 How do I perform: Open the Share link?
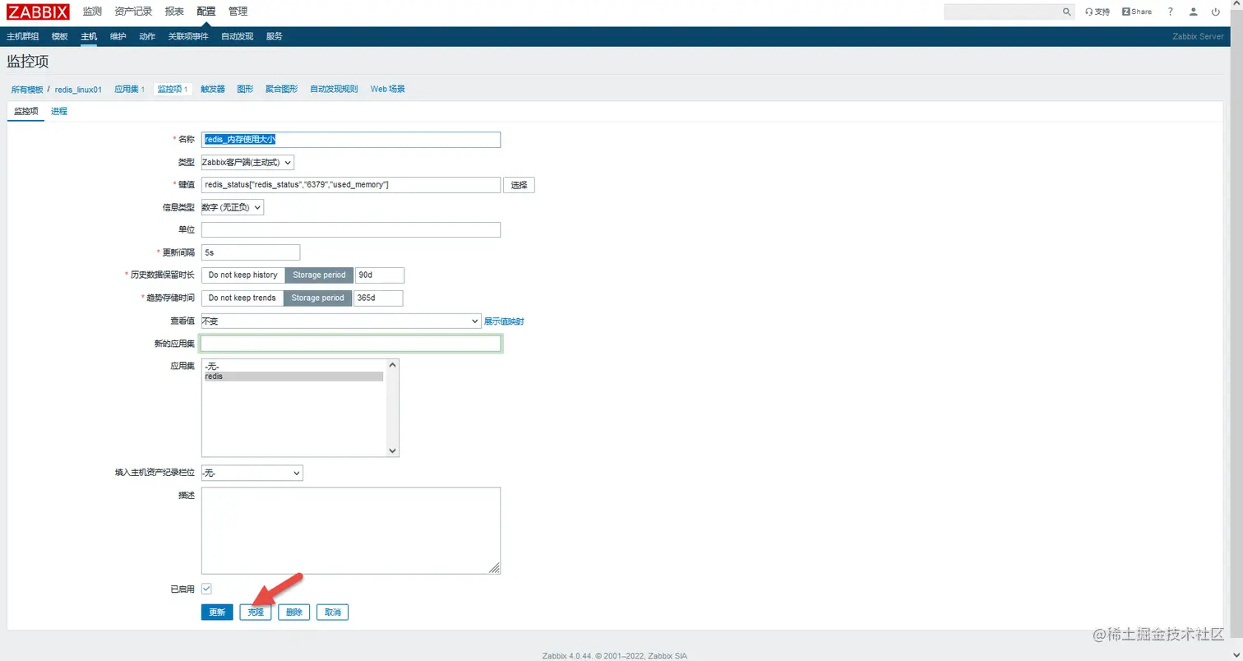(1138, 12)
